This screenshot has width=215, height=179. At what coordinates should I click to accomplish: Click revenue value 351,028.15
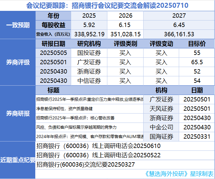[125, 34]
